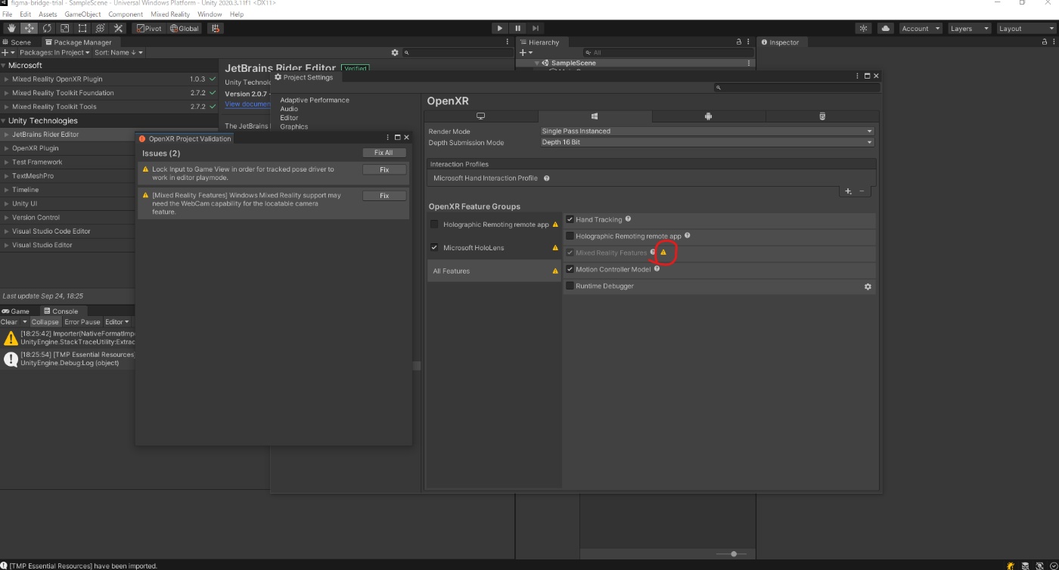Screen dimensions: 1059x570
Task: Open the Depth Submission Mode dropdown
Action: click(707, 142)
